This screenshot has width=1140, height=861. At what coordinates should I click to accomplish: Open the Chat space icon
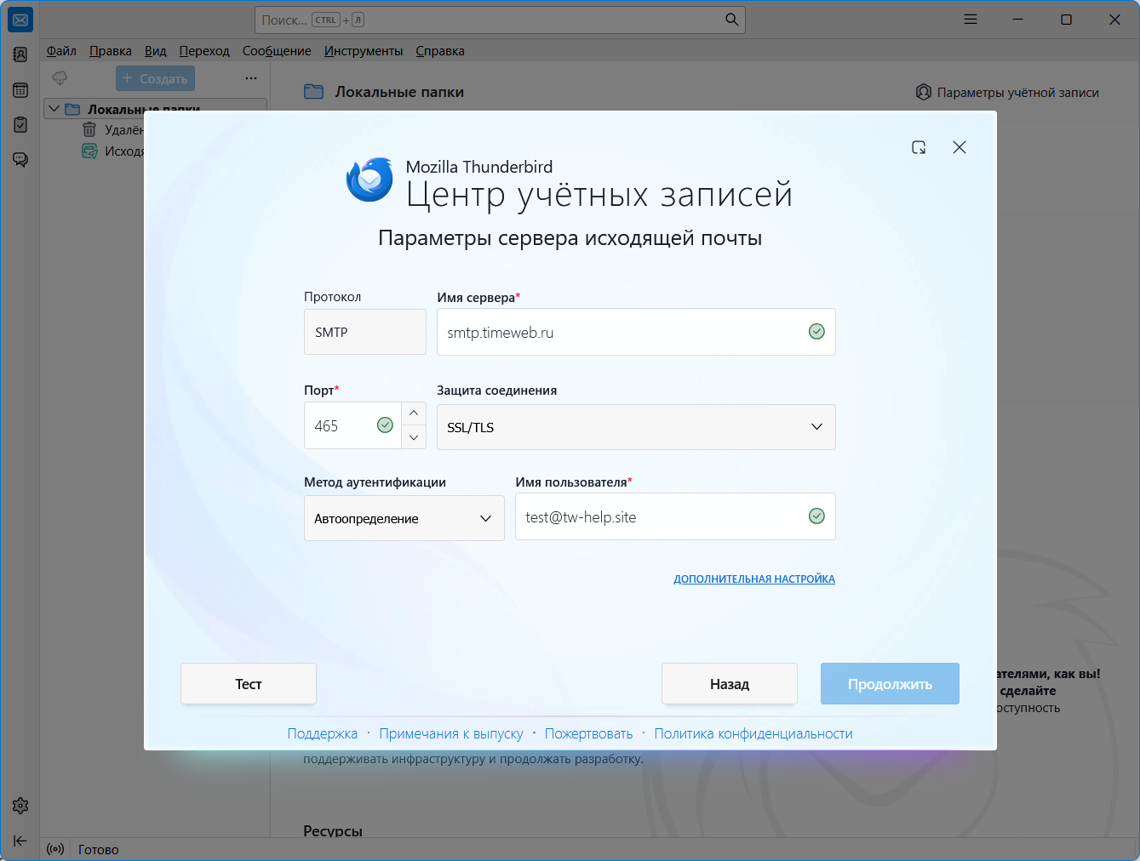click(x=20, y=160)
